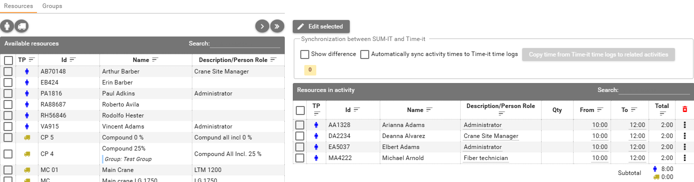
Task: Check the Deanna Alvarez row checkbox
Action: (300, 136)
